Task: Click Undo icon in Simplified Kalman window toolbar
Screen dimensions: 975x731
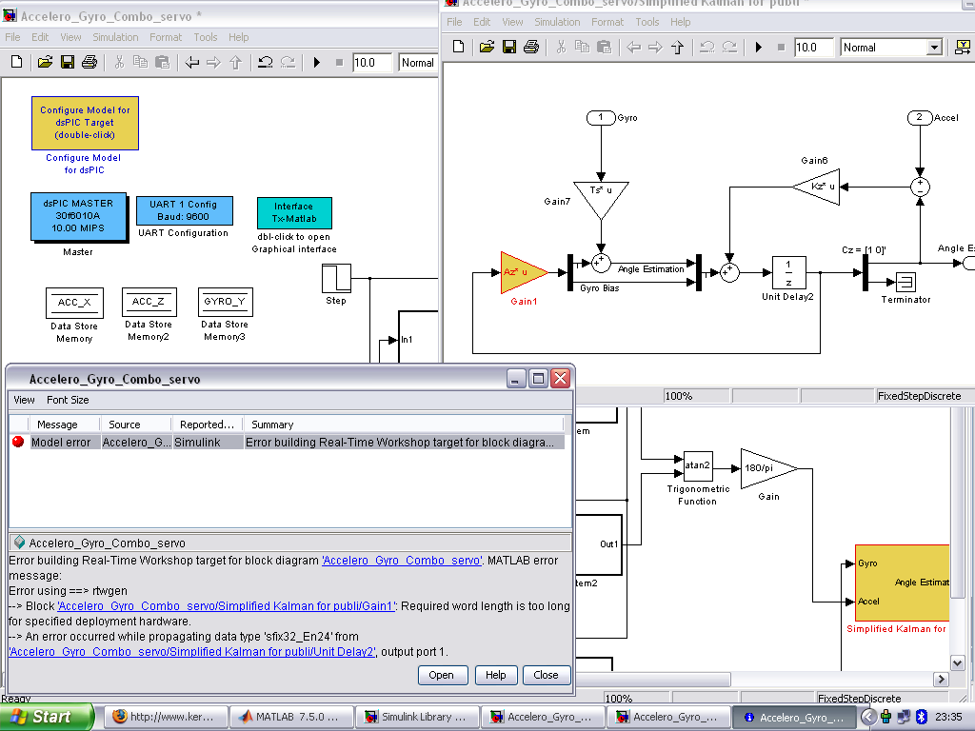Action: [707, 47]
